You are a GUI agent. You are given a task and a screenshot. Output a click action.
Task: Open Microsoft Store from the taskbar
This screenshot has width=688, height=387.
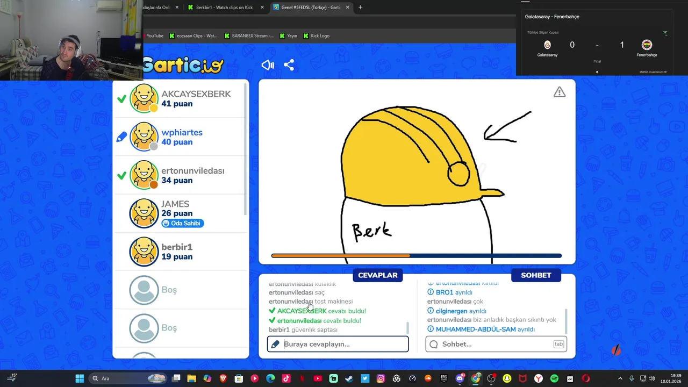[239, 378]
